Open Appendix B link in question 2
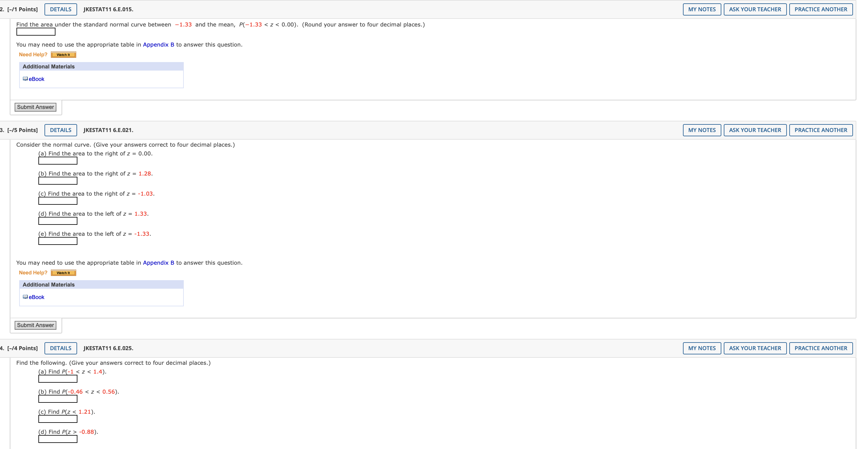Viewport: 860px width, 449px height. (x=158, y=45)
